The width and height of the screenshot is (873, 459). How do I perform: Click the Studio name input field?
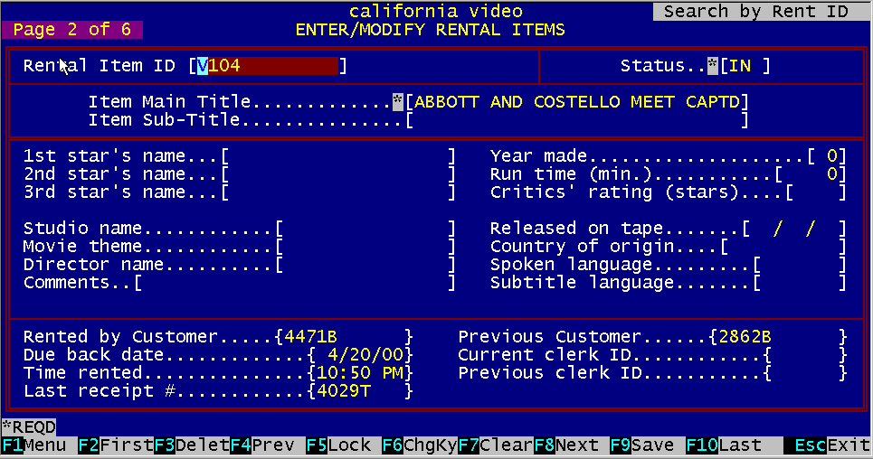pos(365,229)
